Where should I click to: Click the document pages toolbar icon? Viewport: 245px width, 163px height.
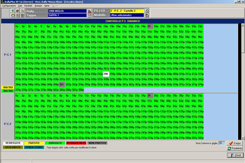[x=22, y=11]
